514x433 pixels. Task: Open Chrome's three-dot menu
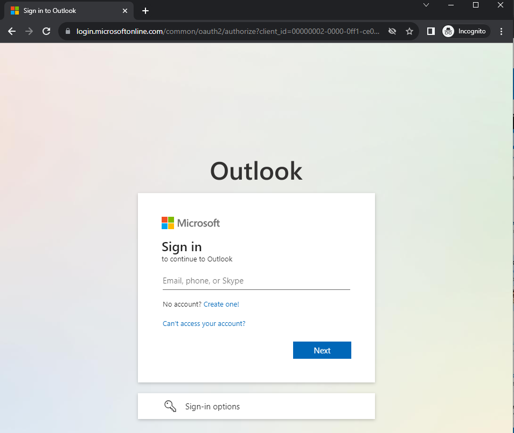click(x=501, y=31)
